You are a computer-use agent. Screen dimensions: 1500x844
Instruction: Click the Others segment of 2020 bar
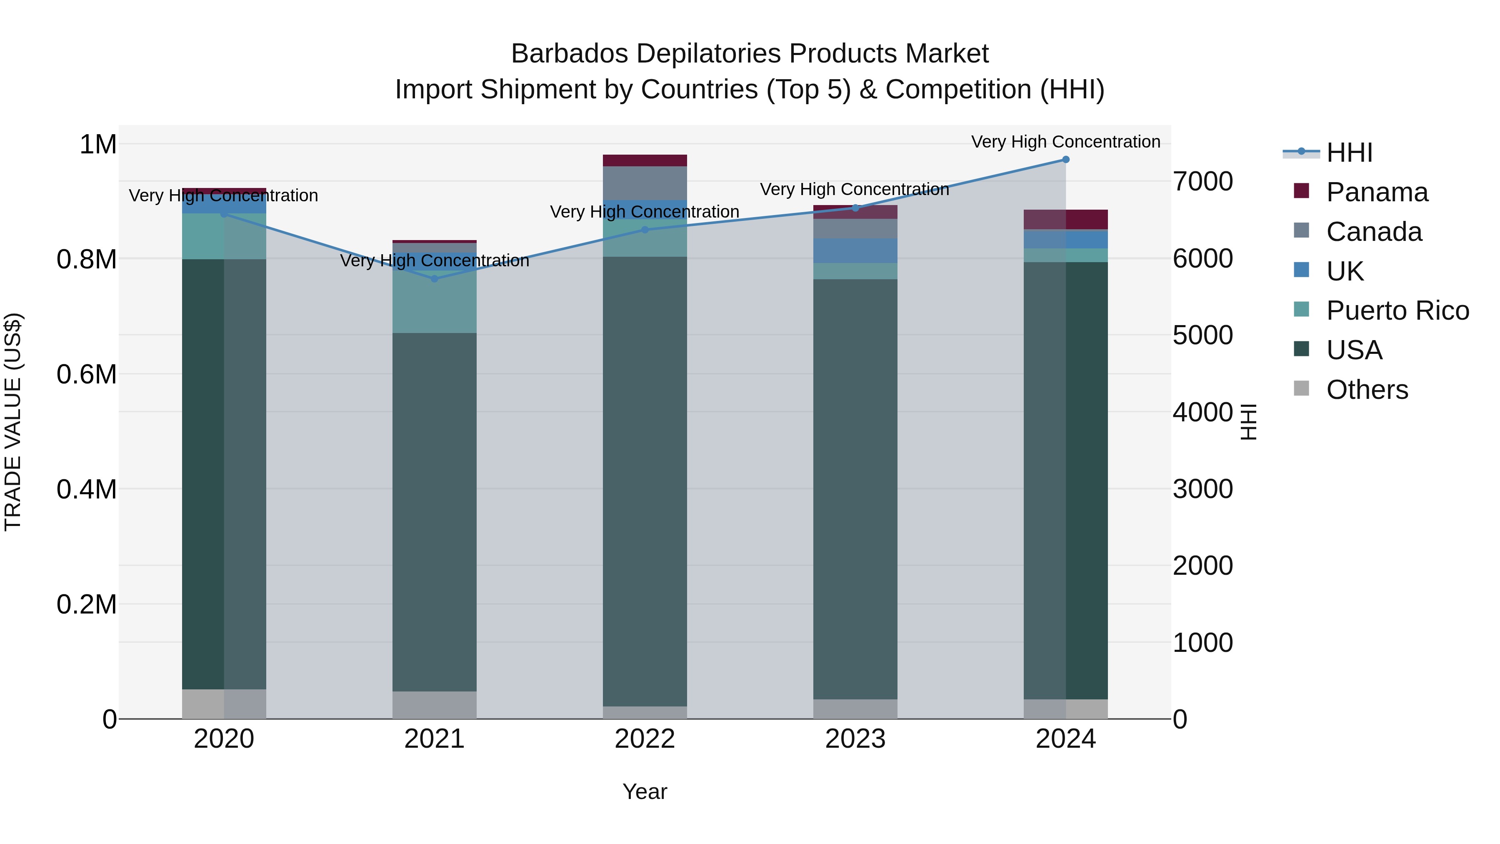pos(224,704)
